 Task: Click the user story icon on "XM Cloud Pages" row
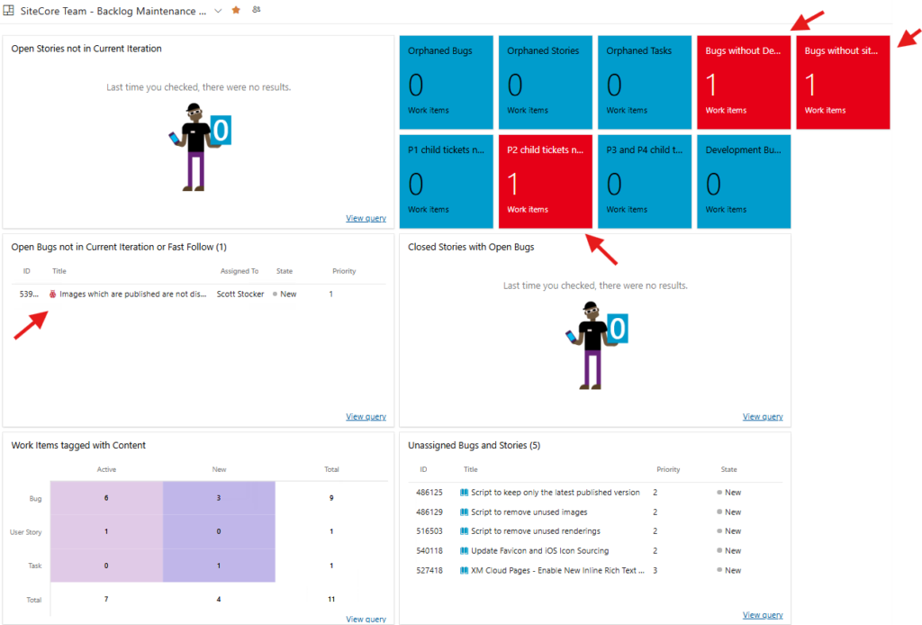click(466, 570)
